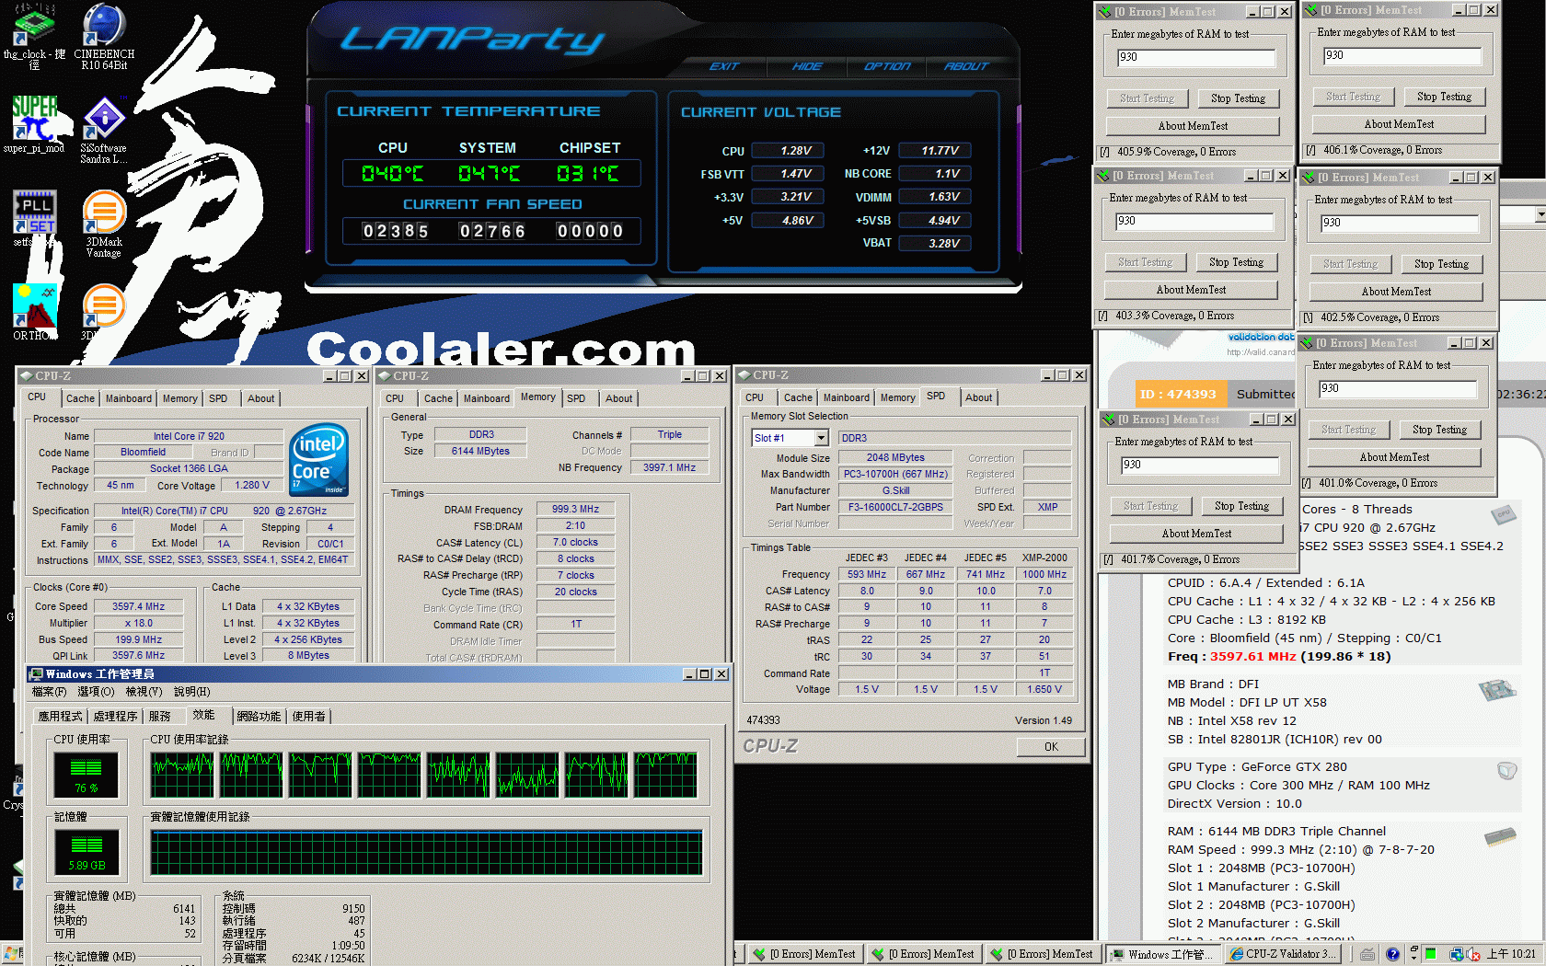1546x966 pixels.
Task: Click OK in the CPU-Z SPD window
Action: 1051,747
